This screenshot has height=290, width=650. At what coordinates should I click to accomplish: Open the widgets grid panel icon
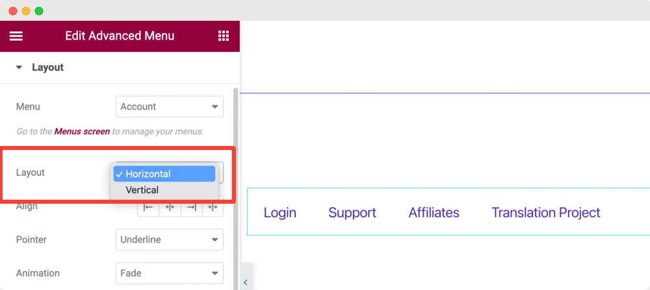[x=224, y=36]
